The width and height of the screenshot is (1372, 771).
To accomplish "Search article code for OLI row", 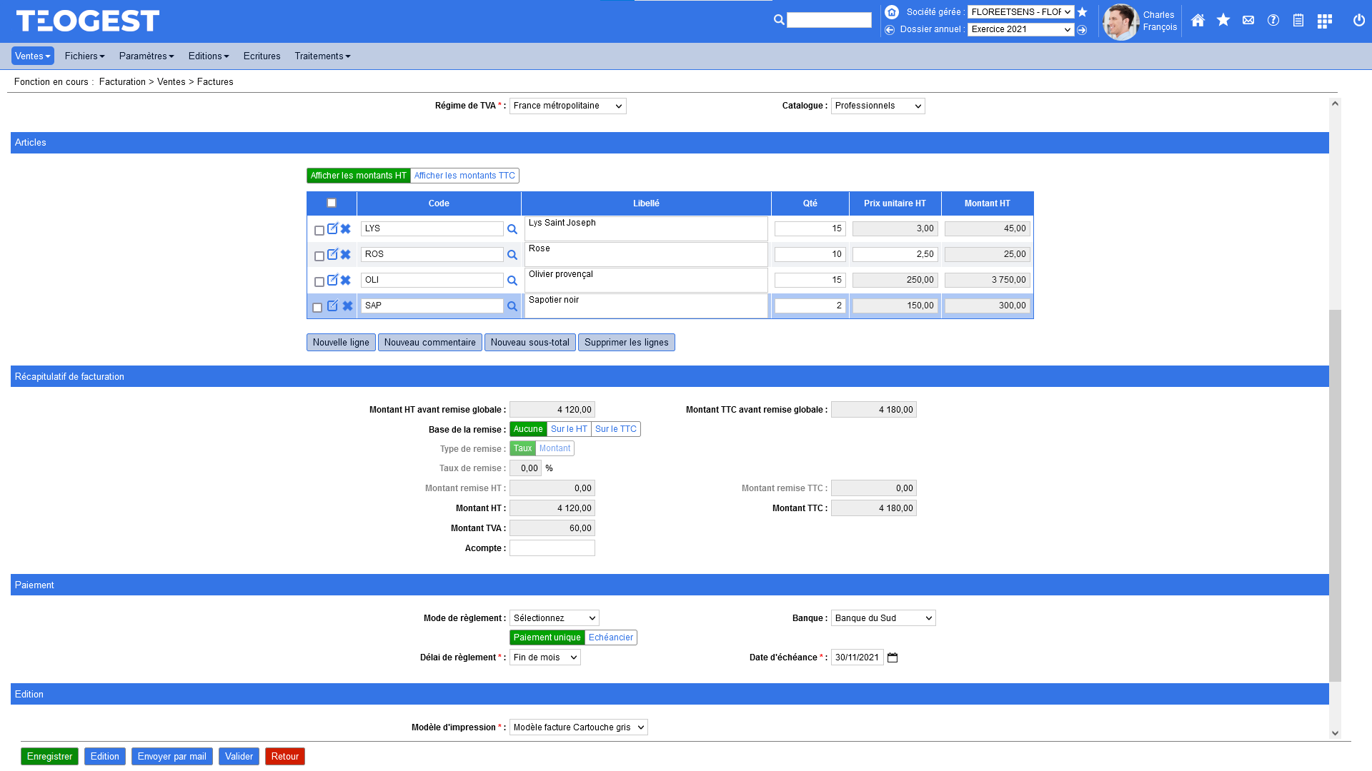I will point(512,281).
